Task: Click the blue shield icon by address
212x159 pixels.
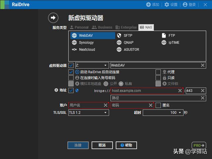Action: (x=77, y=91)
